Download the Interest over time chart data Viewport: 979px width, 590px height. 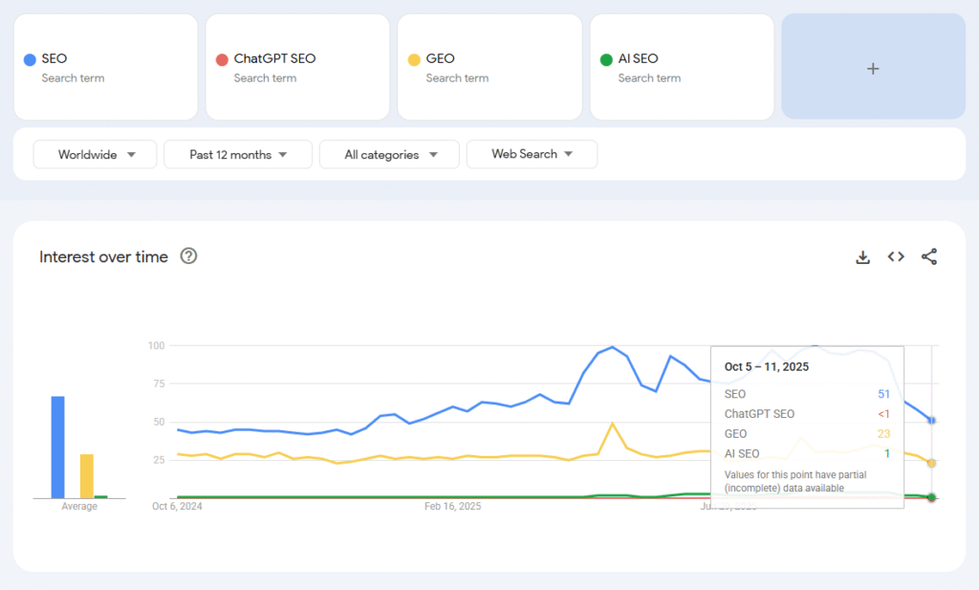[862, 256]
